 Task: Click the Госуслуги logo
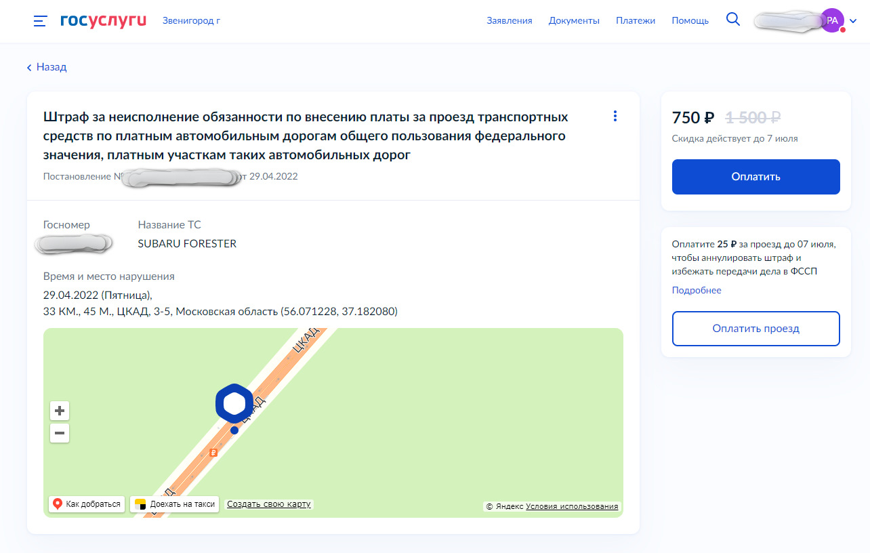[x=103, y=20]
